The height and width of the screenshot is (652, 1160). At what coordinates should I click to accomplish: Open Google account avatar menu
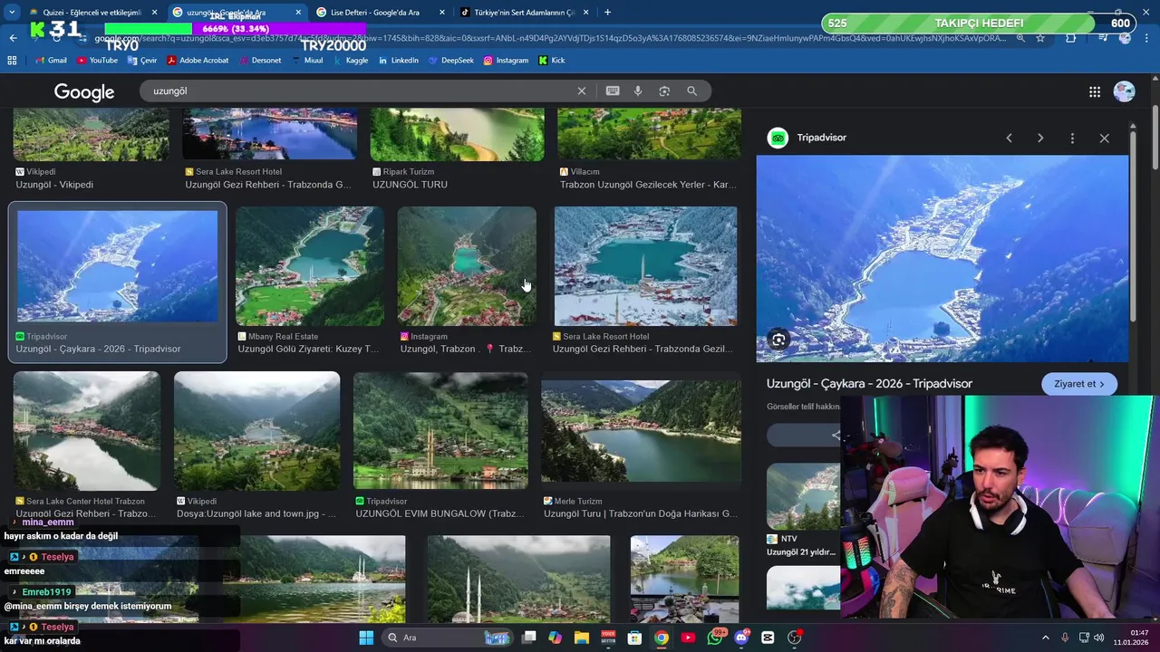coord(1124,91)
